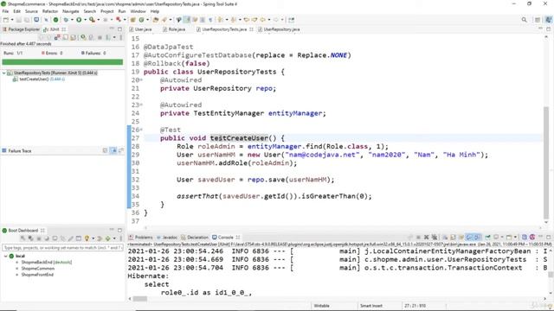The width and height of the screenshot is (554, 311).
Task: Open the Refactor menu
Action: pos(50,11)
